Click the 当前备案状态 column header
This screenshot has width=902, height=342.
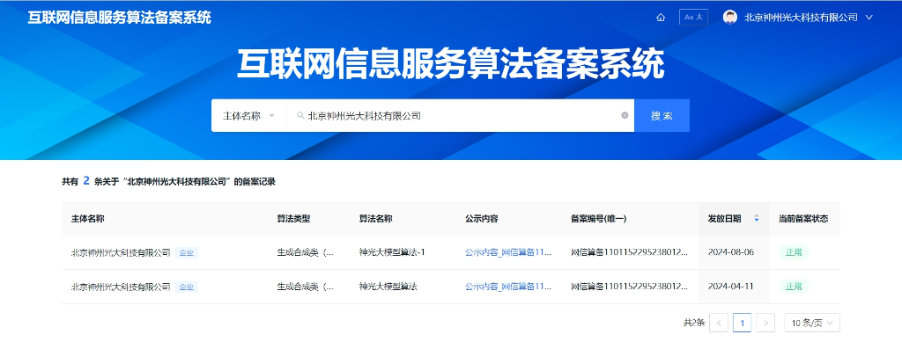tap(803, 219)
